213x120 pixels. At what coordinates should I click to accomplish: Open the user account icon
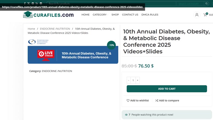[197, 15]
